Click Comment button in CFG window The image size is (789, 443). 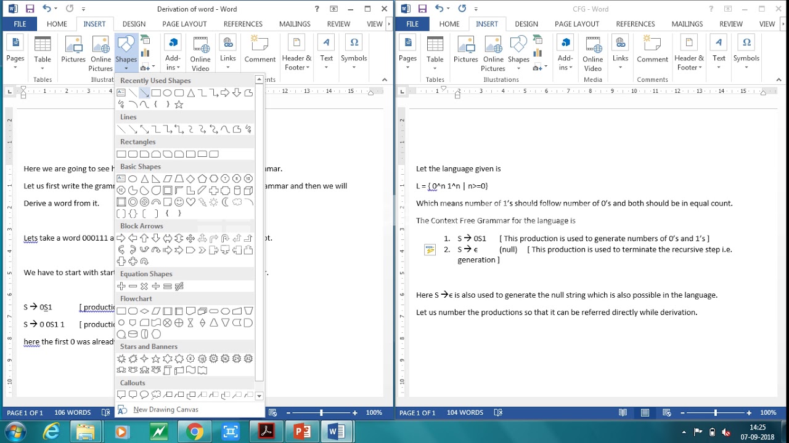653,50
